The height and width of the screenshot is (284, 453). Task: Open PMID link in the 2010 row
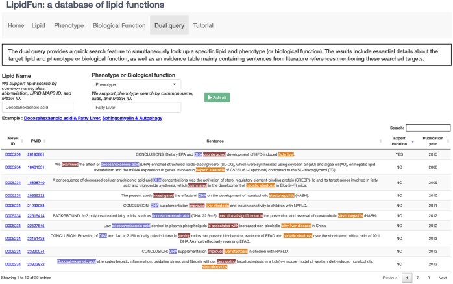point(36,195)
